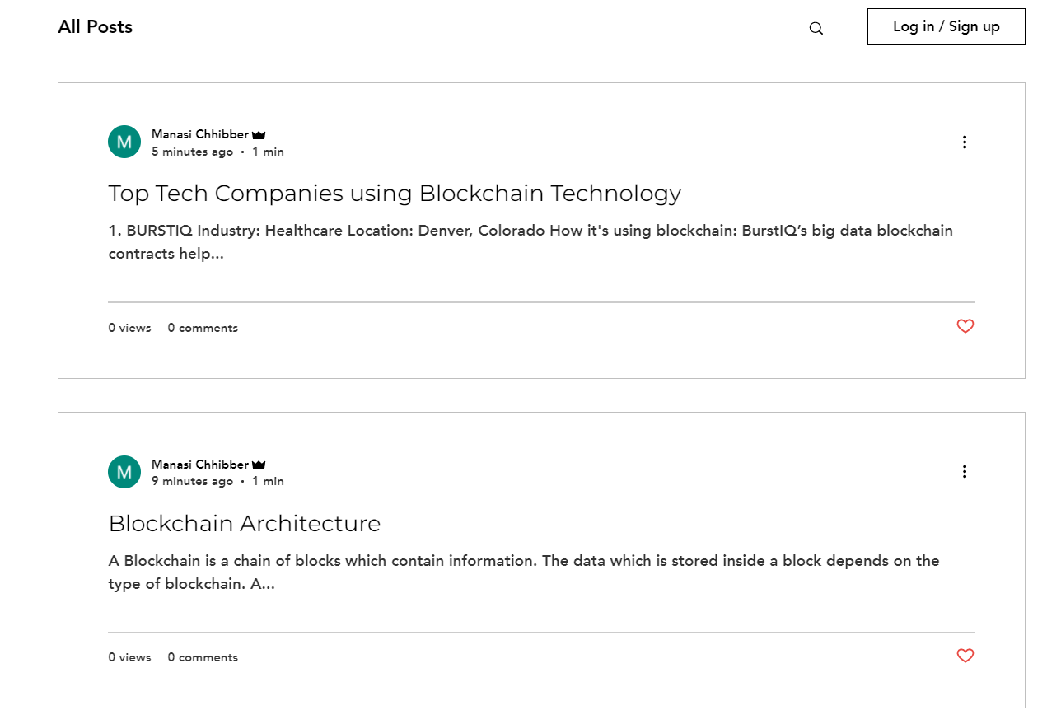Screen dimensions: 1061x710
Task: Like the Top Tech Companies post
Action: tap(965, 327)
